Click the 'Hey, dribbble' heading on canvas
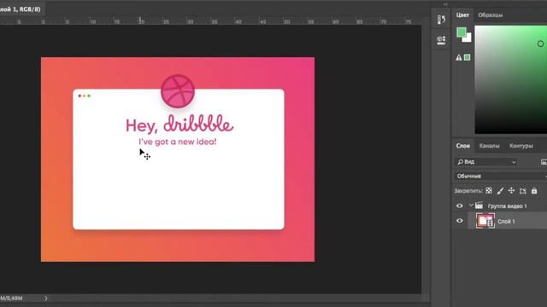This screenshot has width=547, height=307. [x=179, y=125]
